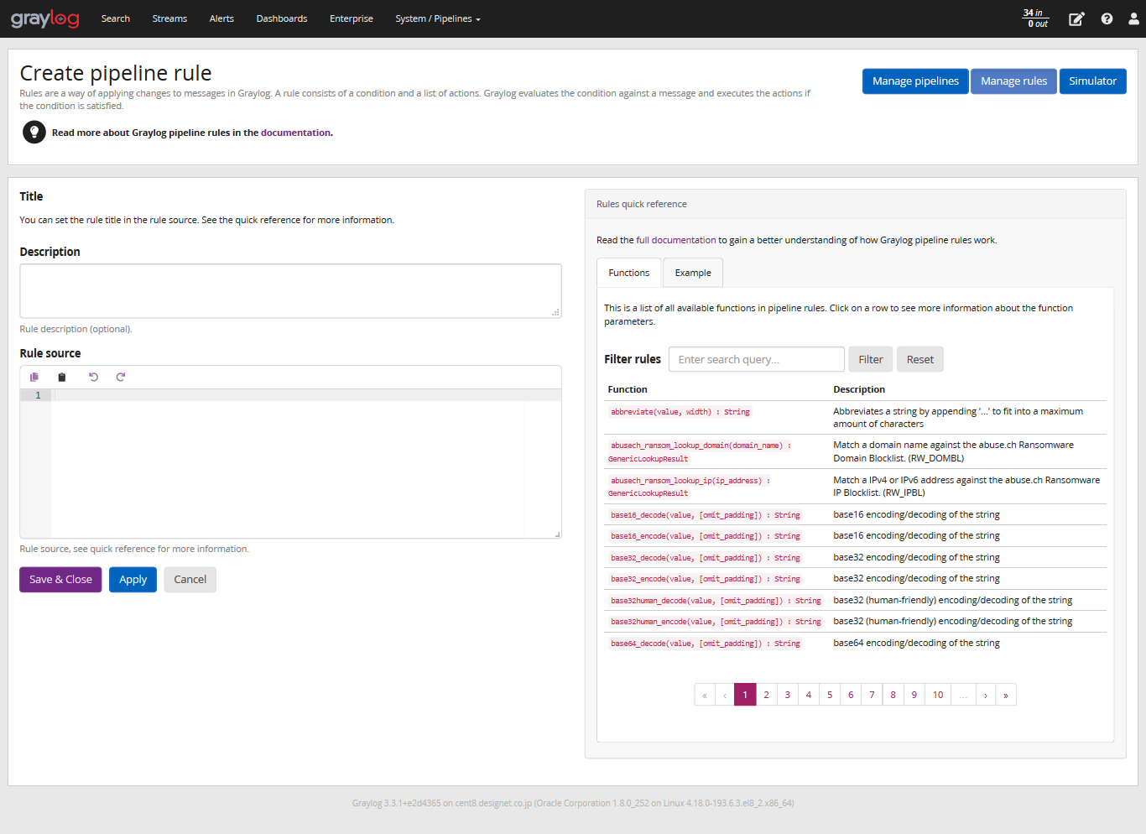Cancel rule creation
Viewport: 1146px width, 834px height.
tap(190, 580)
